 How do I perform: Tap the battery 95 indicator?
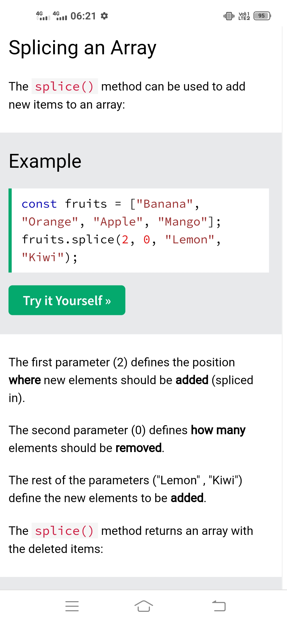[262, 16]
